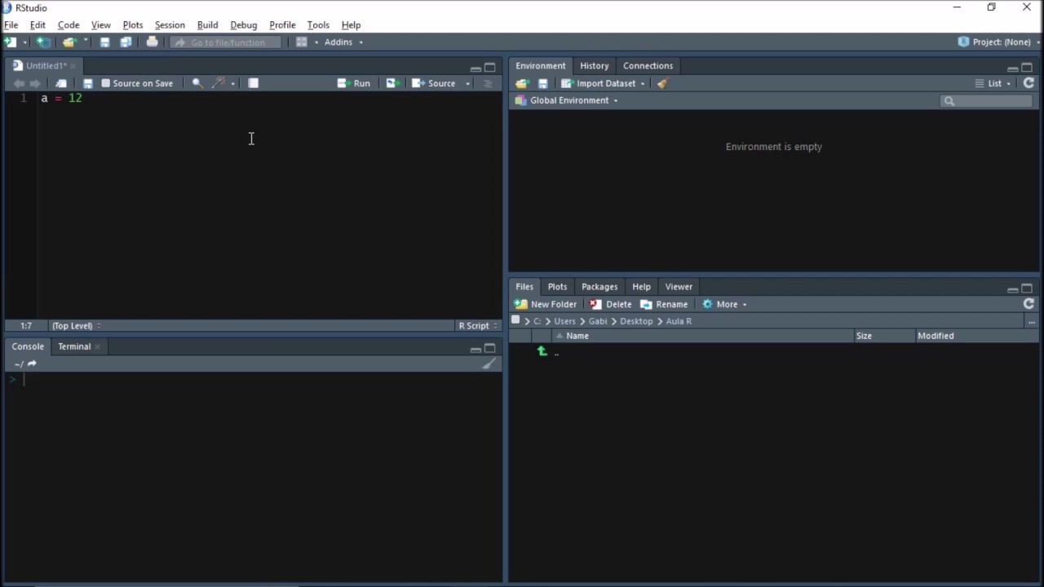Refresh the file listing in Files pane
The image size is (1044, 587).
pyautogui.click(x=1029, y=304)
